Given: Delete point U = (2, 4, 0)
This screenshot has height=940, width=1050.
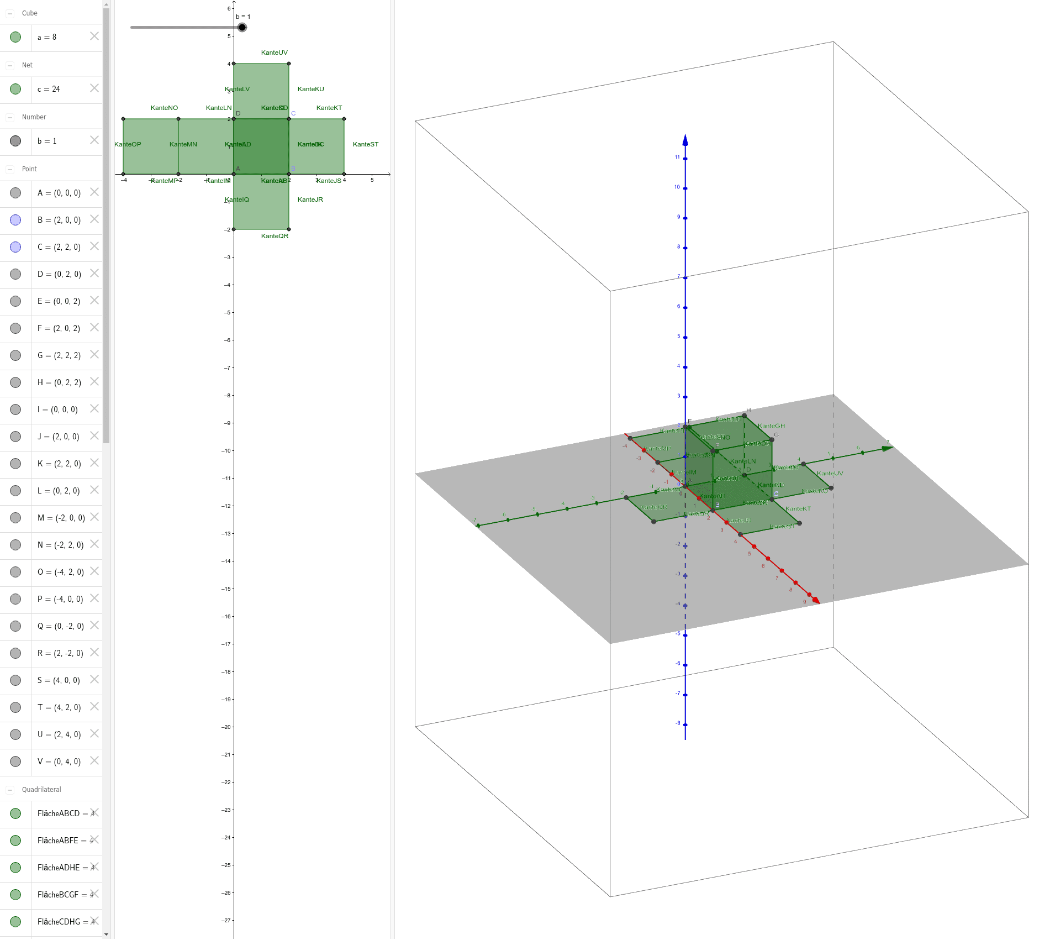Looking at the screenshot, I should coord(94,733).
